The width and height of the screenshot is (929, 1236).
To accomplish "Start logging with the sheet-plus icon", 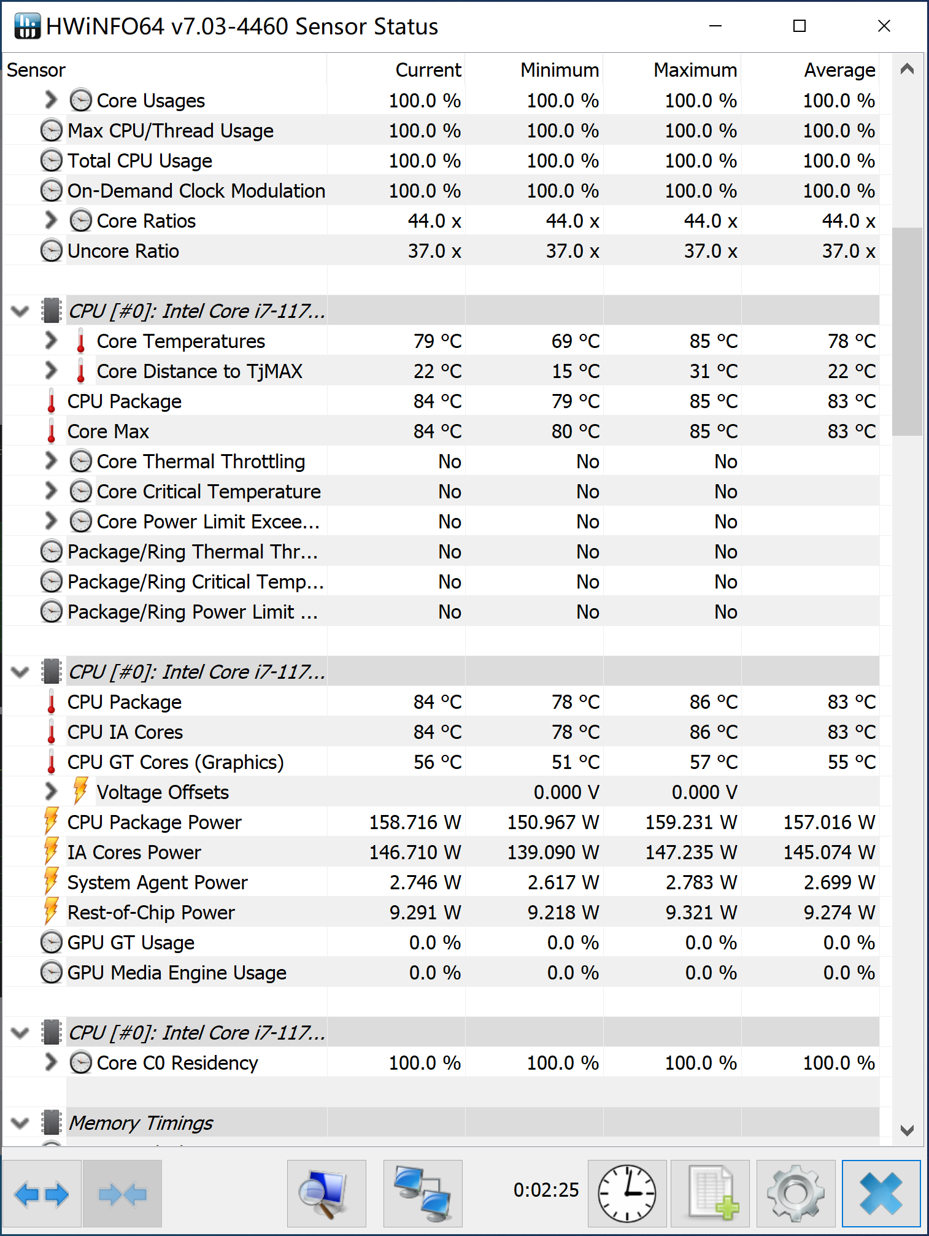I will coord(711,1194).
